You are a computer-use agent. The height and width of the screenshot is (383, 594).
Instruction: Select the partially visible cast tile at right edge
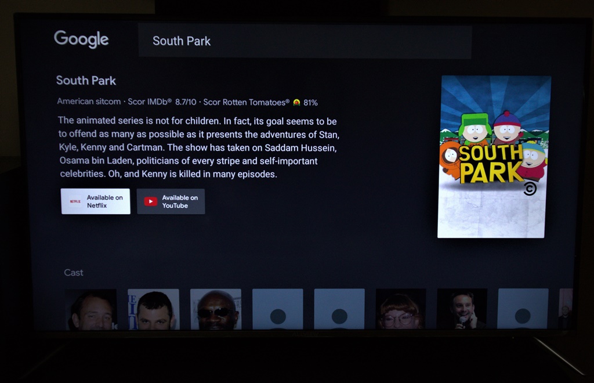coord(566,308)
